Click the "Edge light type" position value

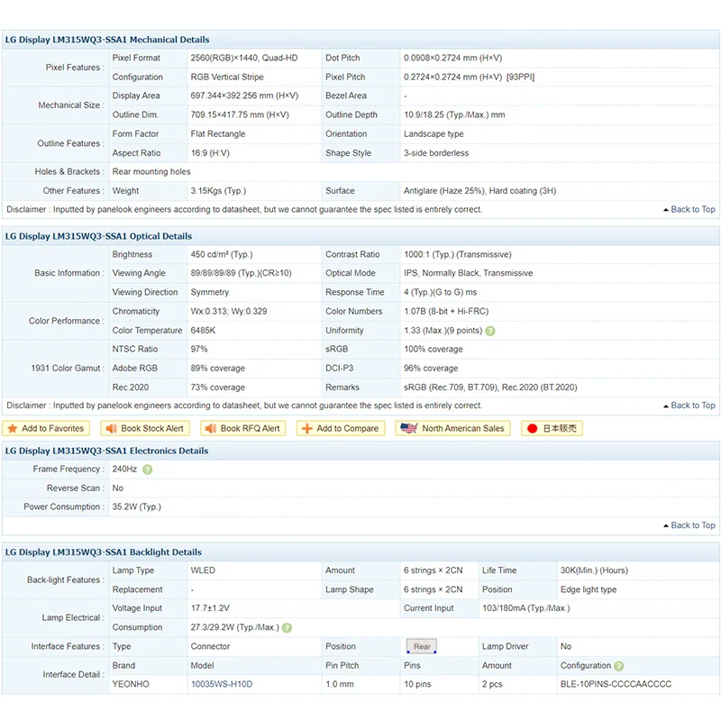[589, 589]
